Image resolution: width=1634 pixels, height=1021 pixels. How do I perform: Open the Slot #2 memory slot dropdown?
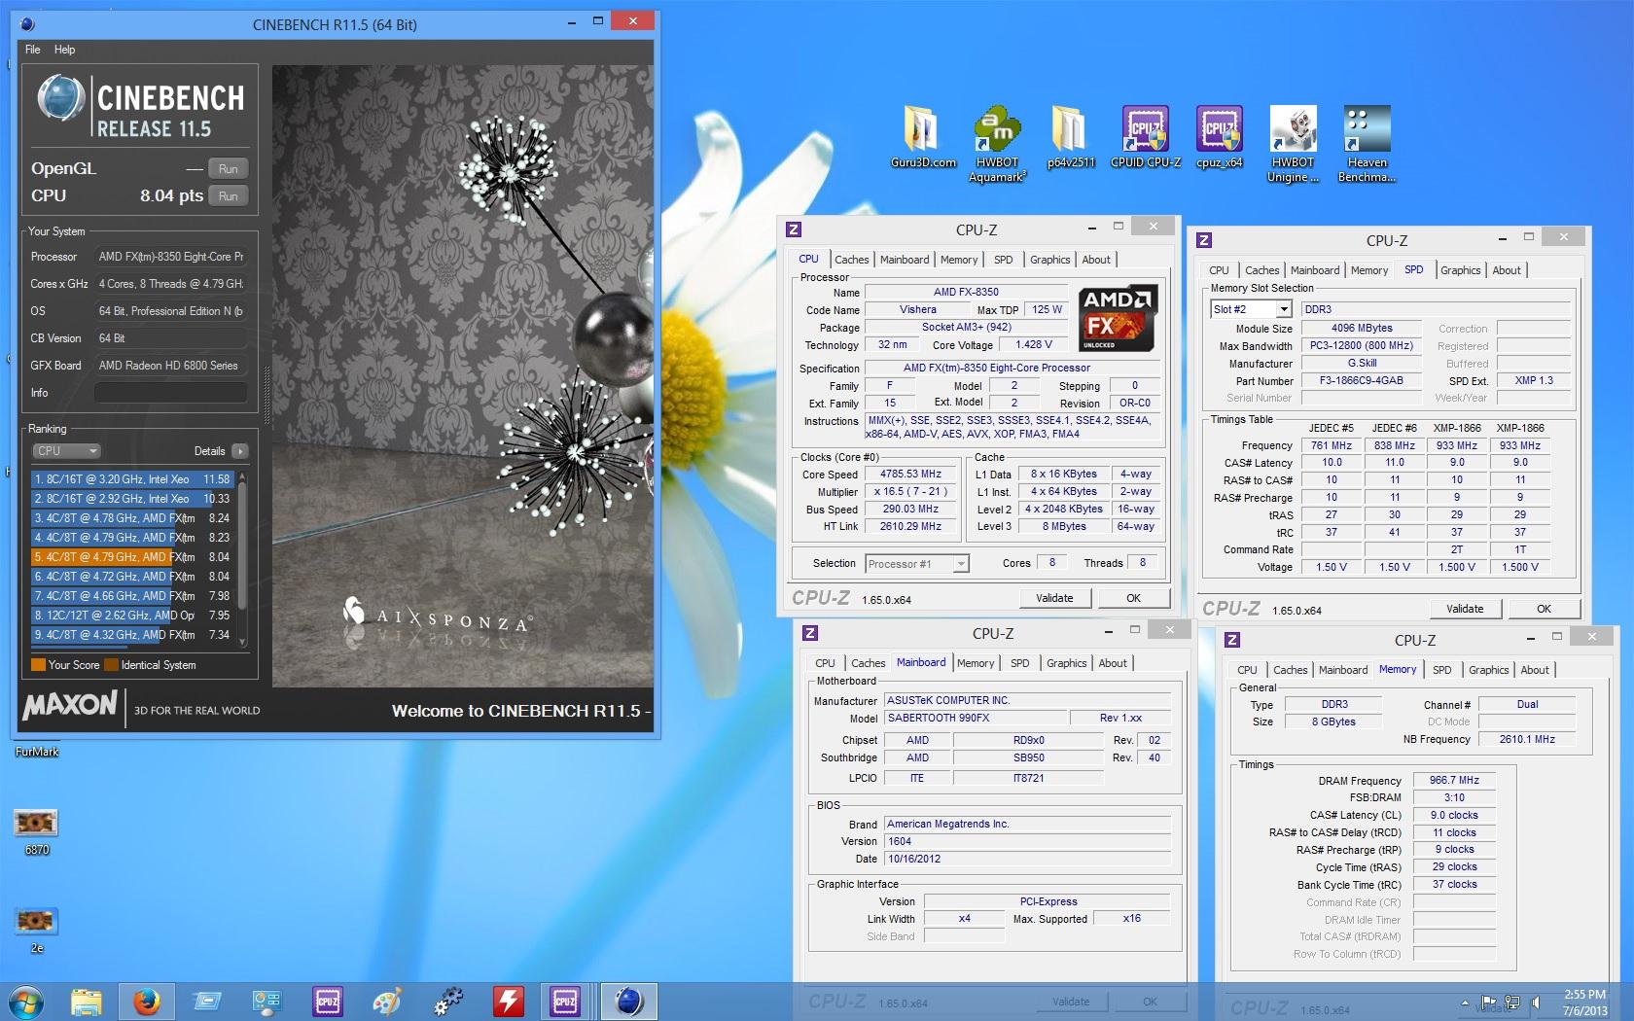coord(1251,309)
